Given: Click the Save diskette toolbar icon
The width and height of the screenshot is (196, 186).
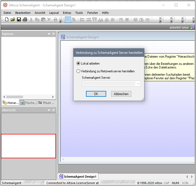Looking at the screenshot, I should coord(19,19).
